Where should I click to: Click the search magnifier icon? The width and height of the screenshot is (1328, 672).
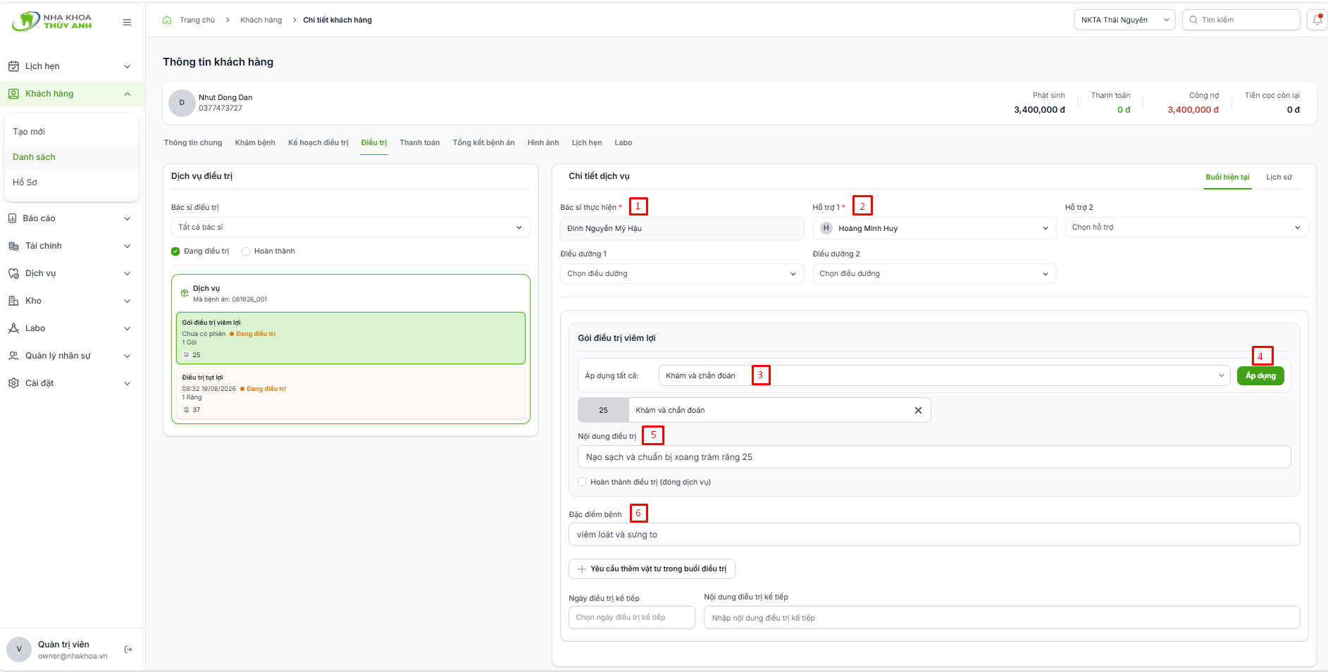1193,20
